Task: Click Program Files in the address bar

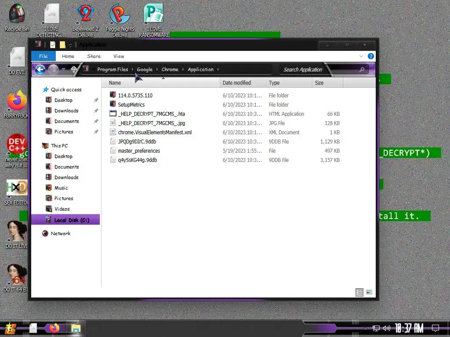Action: (x=112, y=69)
